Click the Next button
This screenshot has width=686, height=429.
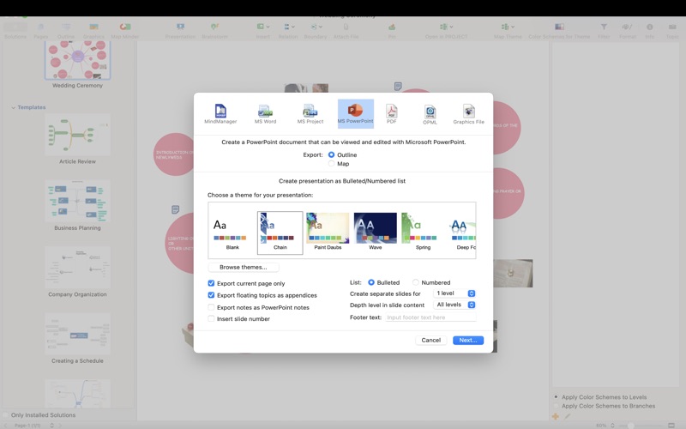point(468,340)
